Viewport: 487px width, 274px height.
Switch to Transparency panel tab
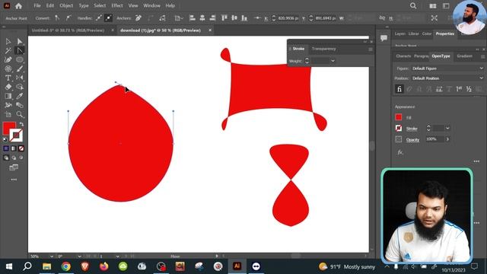(x=323, y=49)
